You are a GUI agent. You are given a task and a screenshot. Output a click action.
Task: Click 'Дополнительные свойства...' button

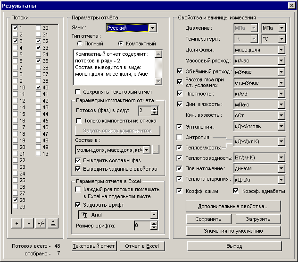click(x=233, y=206)
